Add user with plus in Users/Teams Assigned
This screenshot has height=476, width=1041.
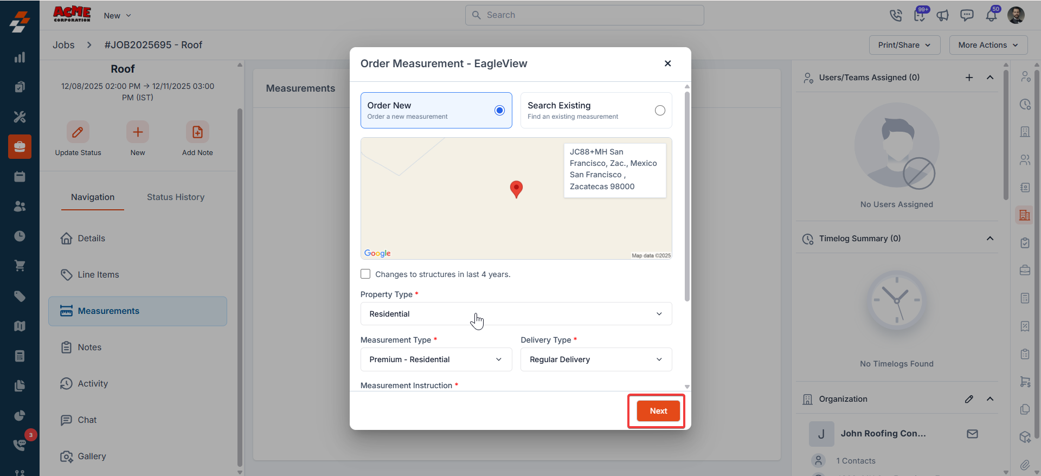969,78
